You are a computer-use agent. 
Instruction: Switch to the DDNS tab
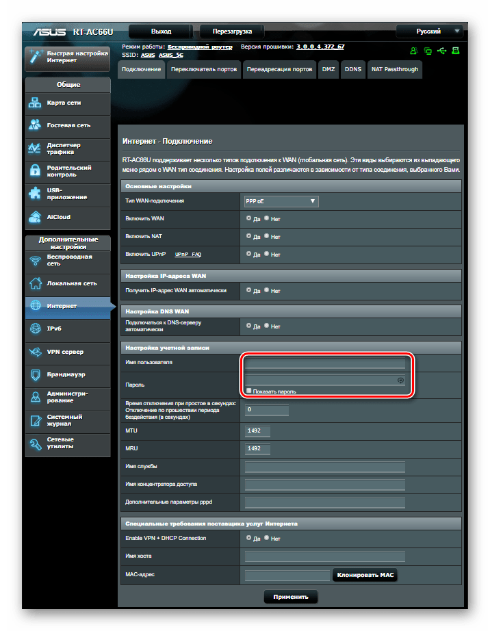coord(353,70)
